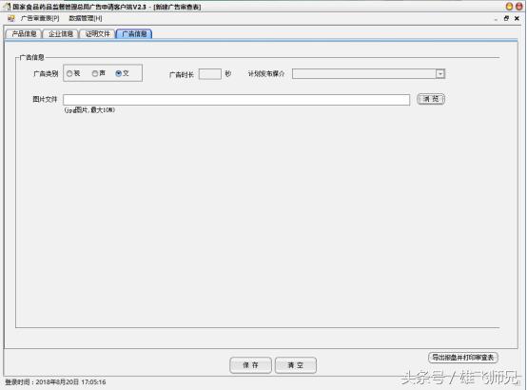Select the 声 ad type radio button

95,73
